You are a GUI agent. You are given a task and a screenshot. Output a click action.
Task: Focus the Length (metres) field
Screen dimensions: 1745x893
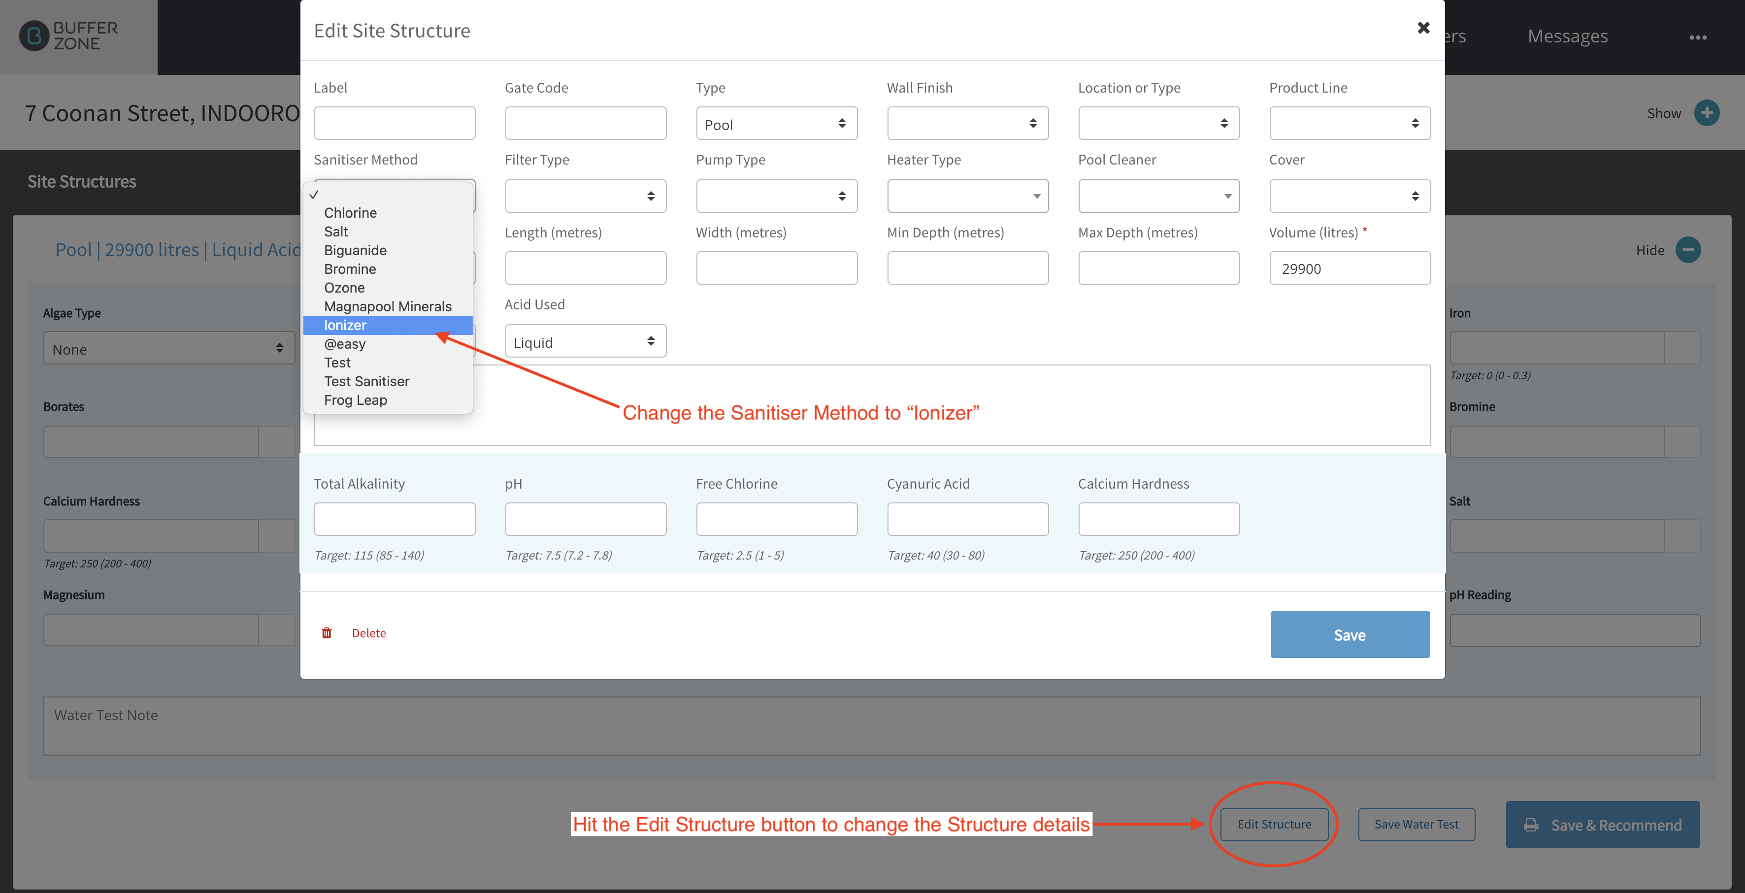point(585,267)
